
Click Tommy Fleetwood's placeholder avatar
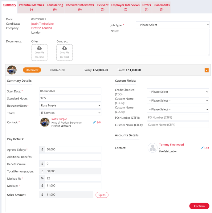153,148
